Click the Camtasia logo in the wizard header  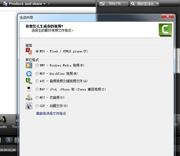[165, 30]
